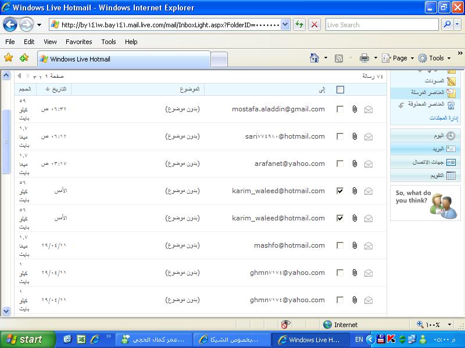
Task: Click the attachment paperclip for mostafa.aladdin@gmail.com
Action: (355, 109)
